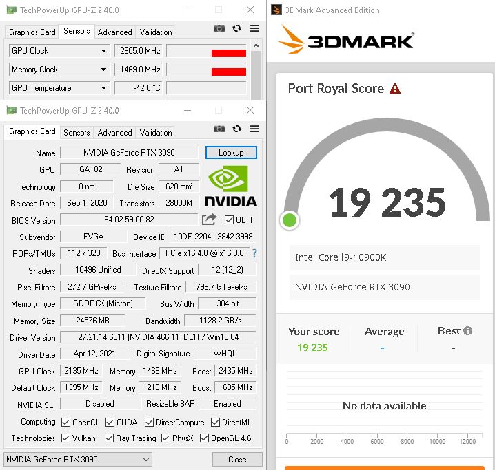Image resolution: width=495 pixels, height=470 pixels.
Task: Click the Lookup button
Action: 231,153
